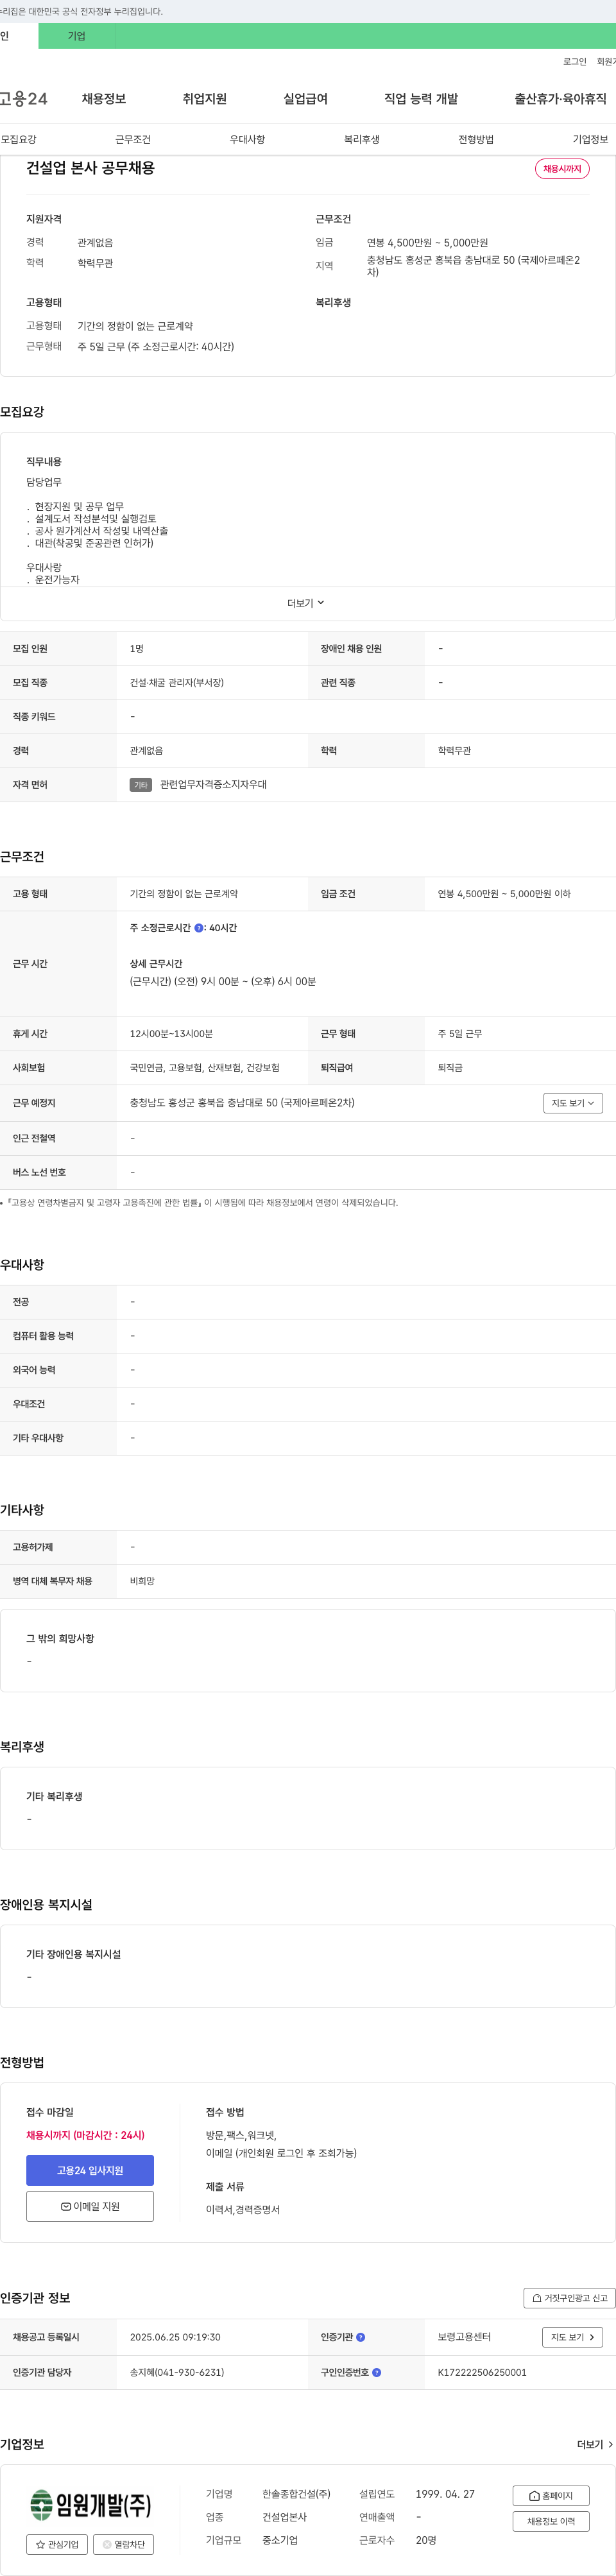Block viewing with 열람차단 button
Image resolution: width=616 pixels, height=2576 pixels.
click(x=123, y=2545)
